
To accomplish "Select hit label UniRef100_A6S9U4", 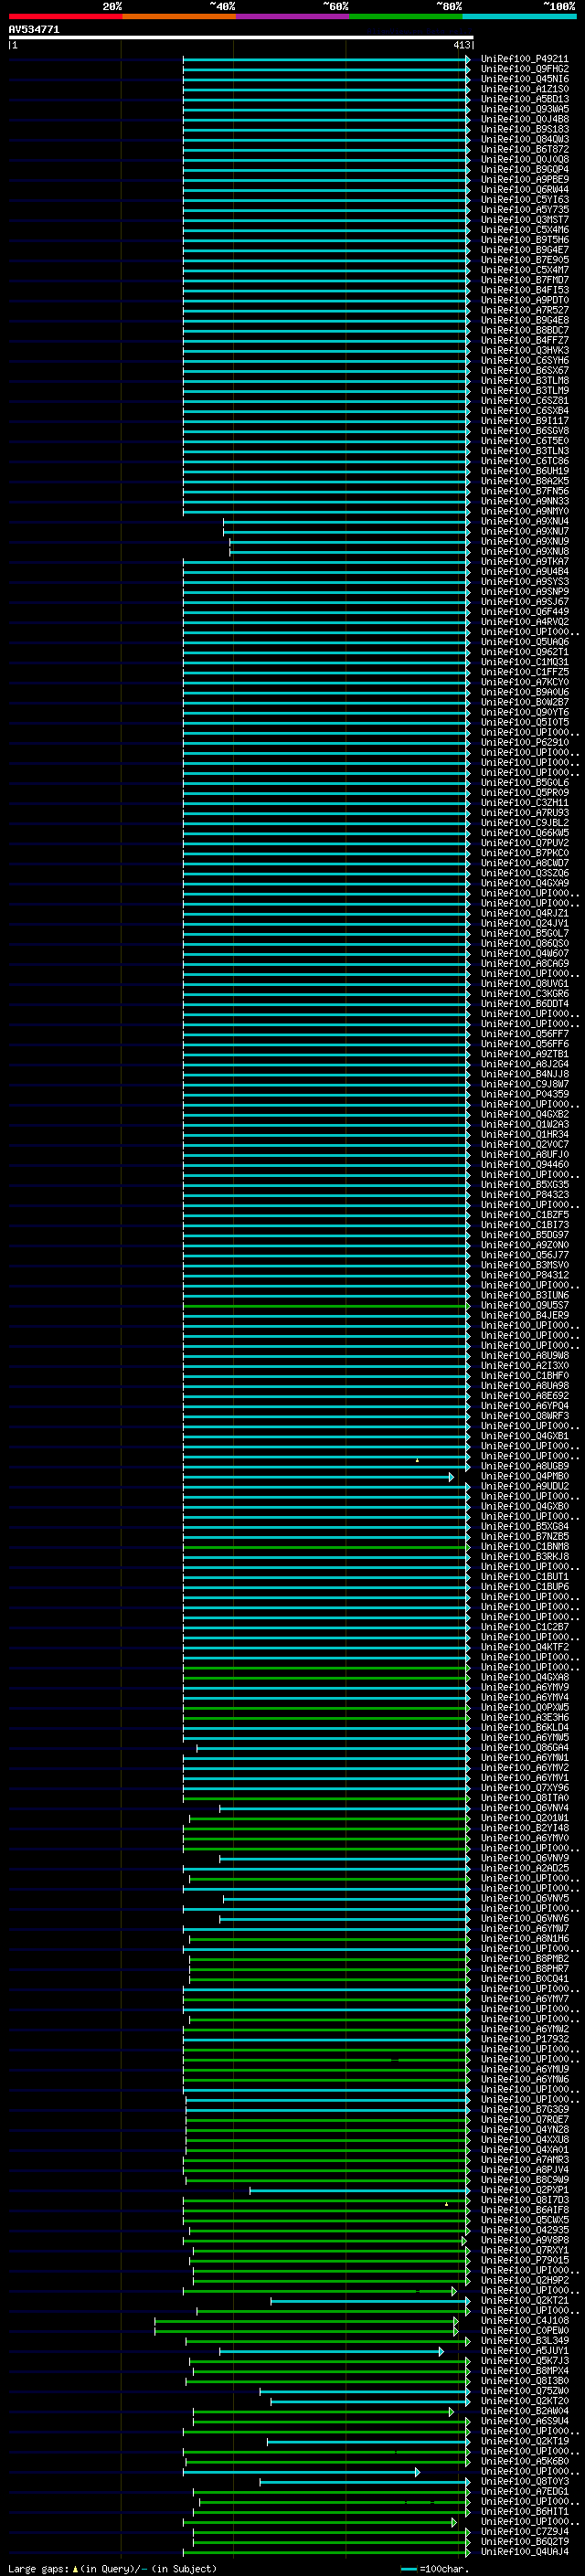I will 524,2421.
